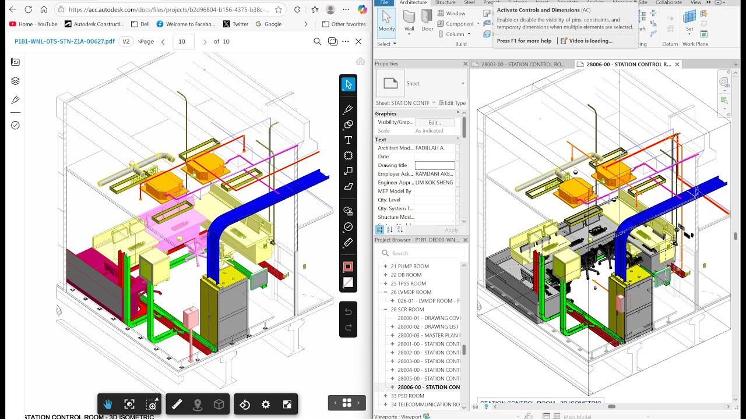Expand the Select panel dropdown
The image size is (746, 419).
(x=386, y=44)
